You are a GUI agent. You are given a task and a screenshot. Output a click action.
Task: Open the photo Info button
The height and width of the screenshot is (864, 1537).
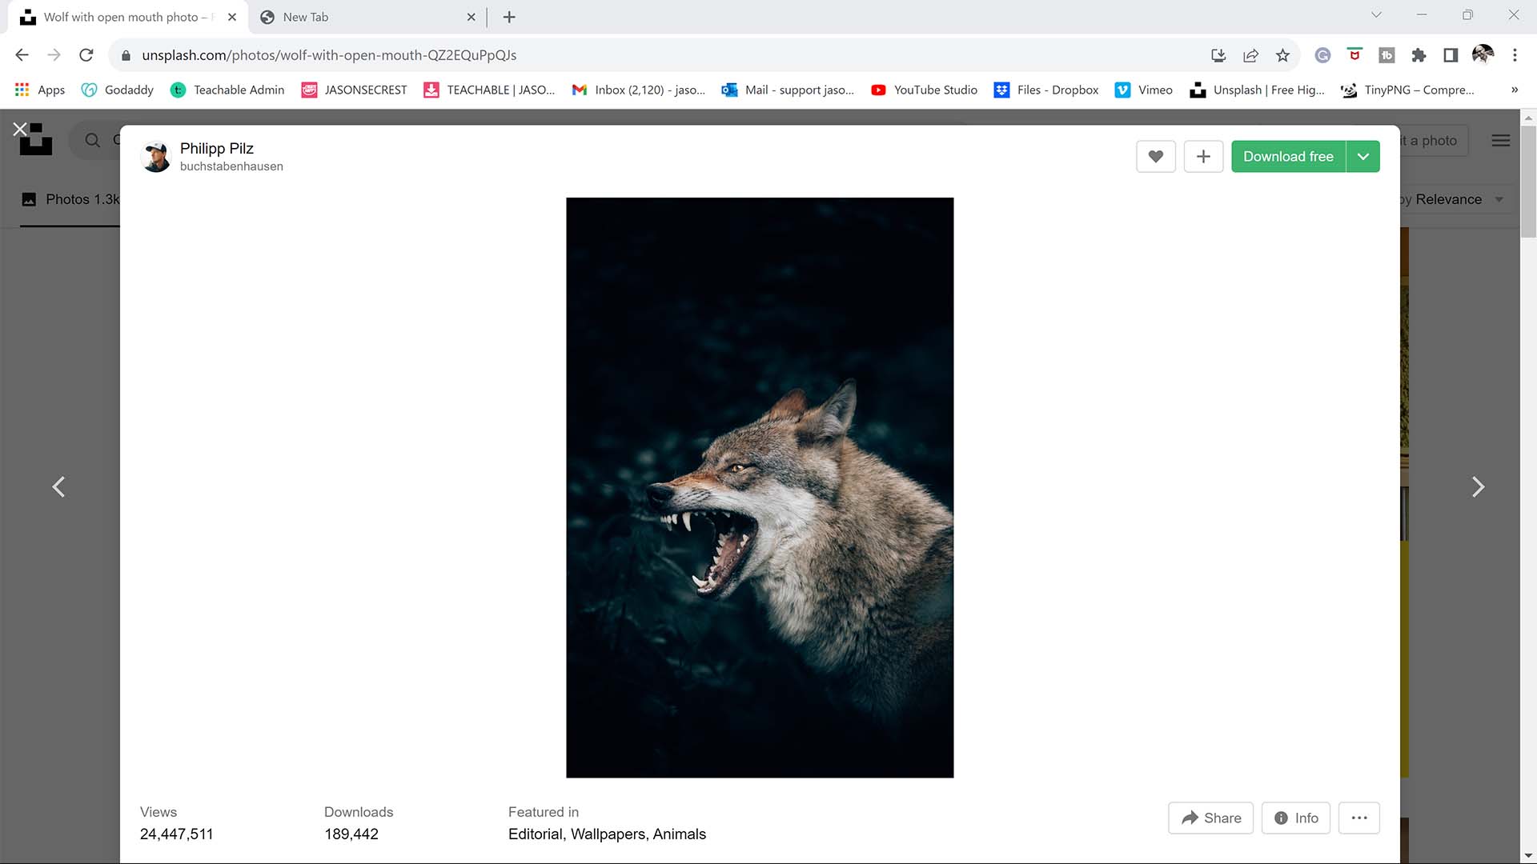1296,818
